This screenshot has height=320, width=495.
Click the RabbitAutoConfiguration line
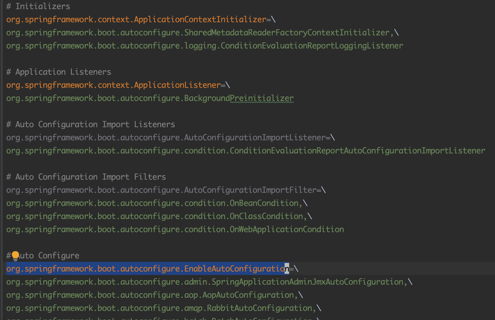(x=164, y=308)
